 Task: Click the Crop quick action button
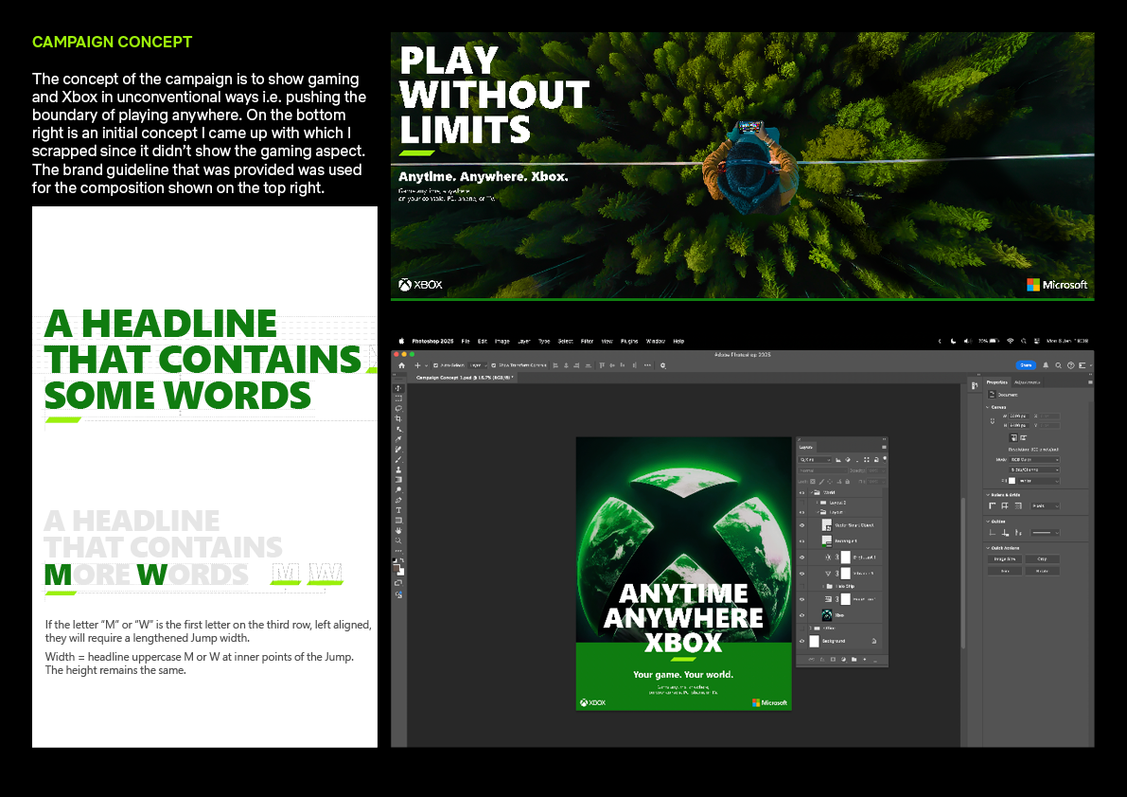click(x=1042, y=559)
